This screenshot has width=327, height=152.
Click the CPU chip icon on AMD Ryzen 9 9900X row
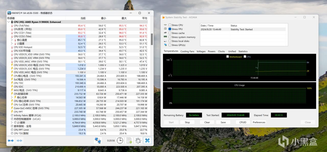(12, 22)
